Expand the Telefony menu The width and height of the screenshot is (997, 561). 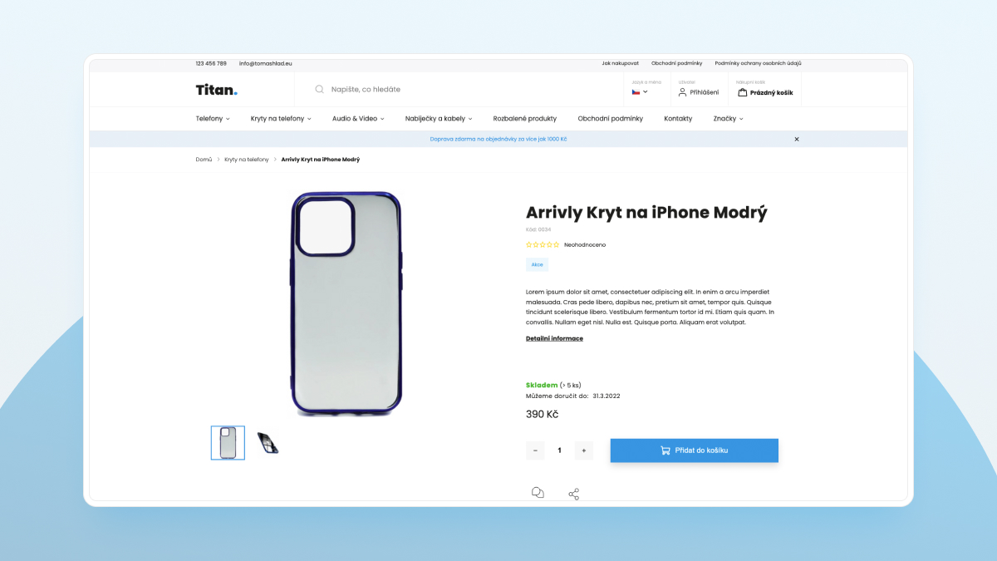pos(213,119)
